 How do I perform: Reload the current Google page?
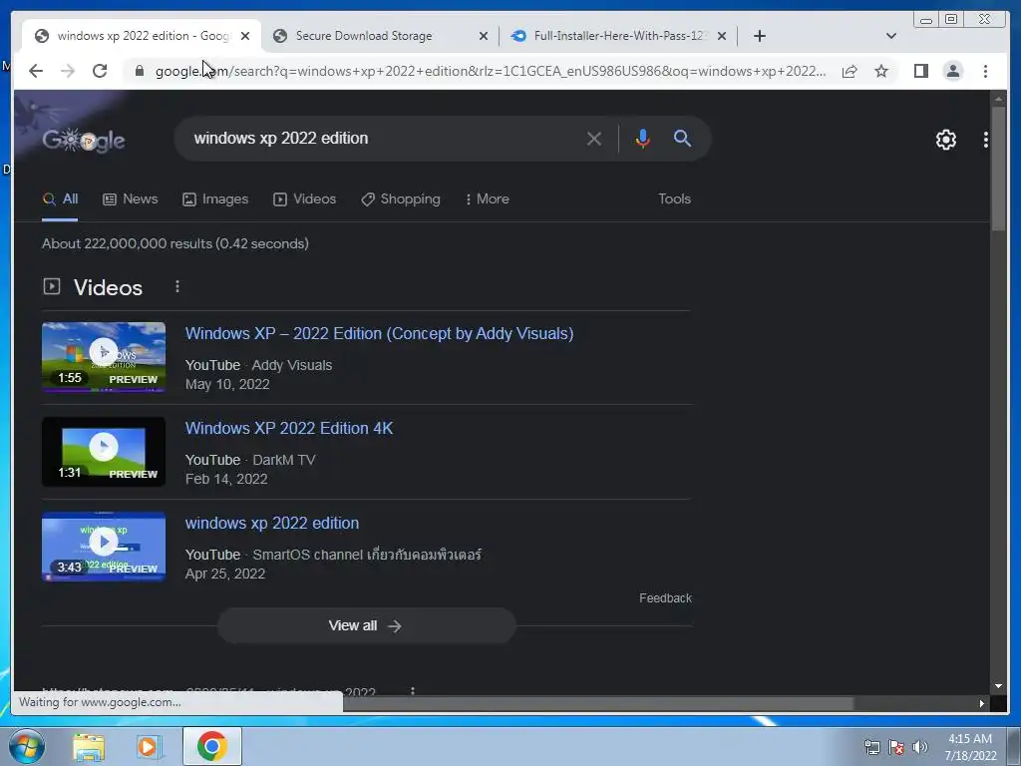tap(100, 71)
